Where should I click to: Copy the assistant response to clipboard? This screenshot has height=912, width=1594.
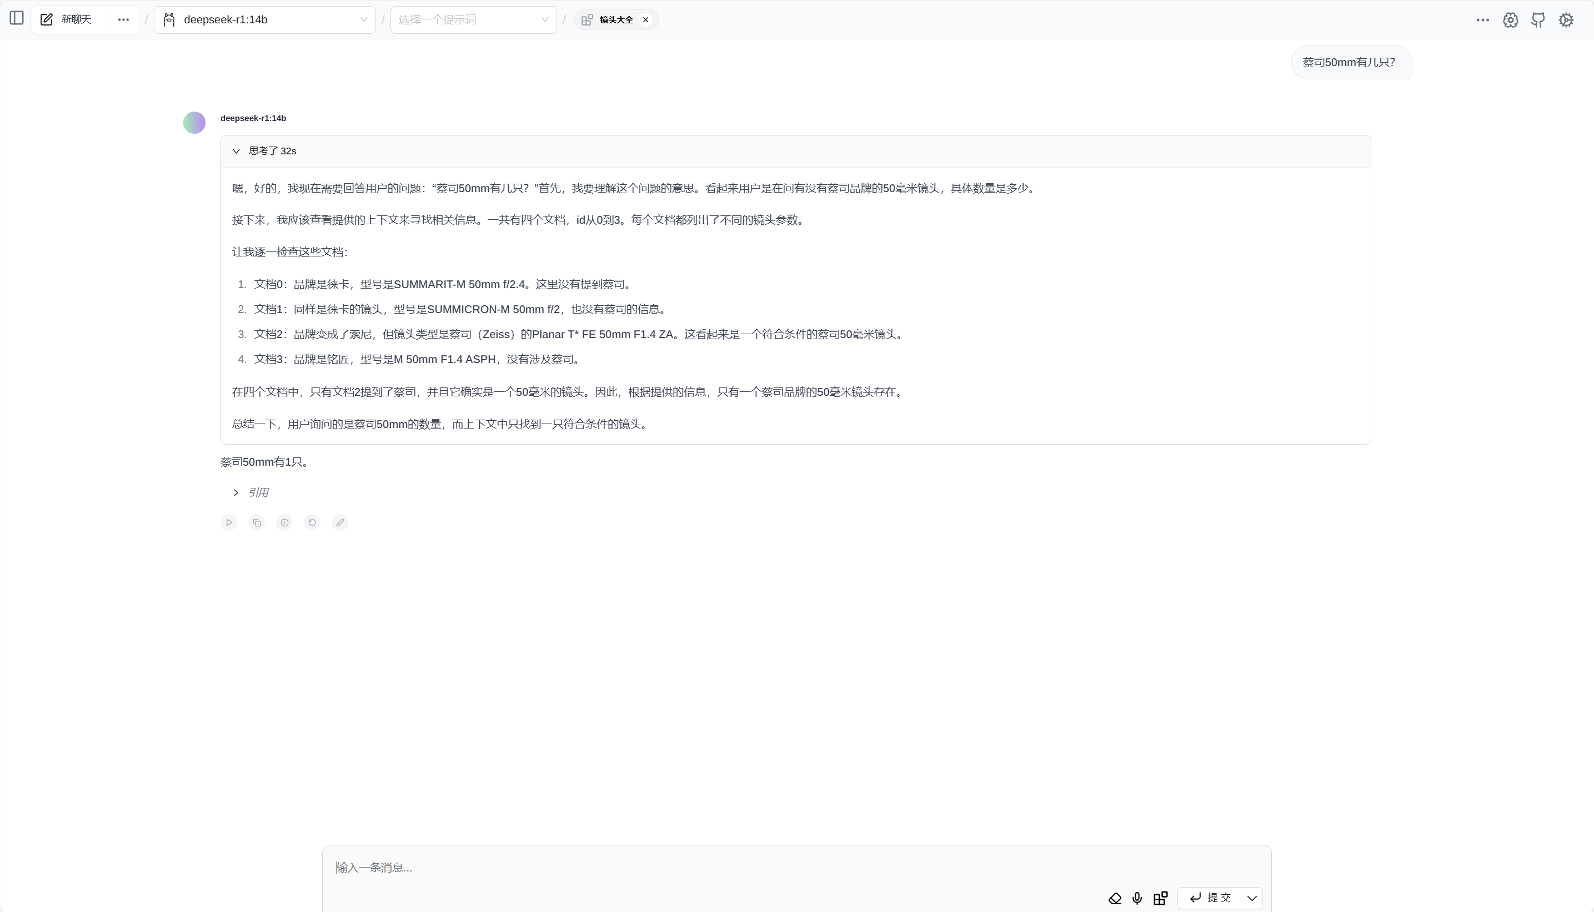[x=257, y=522]
